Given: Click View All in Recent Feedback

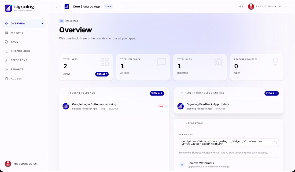Looking at the screenshot, I should point(157,93).
